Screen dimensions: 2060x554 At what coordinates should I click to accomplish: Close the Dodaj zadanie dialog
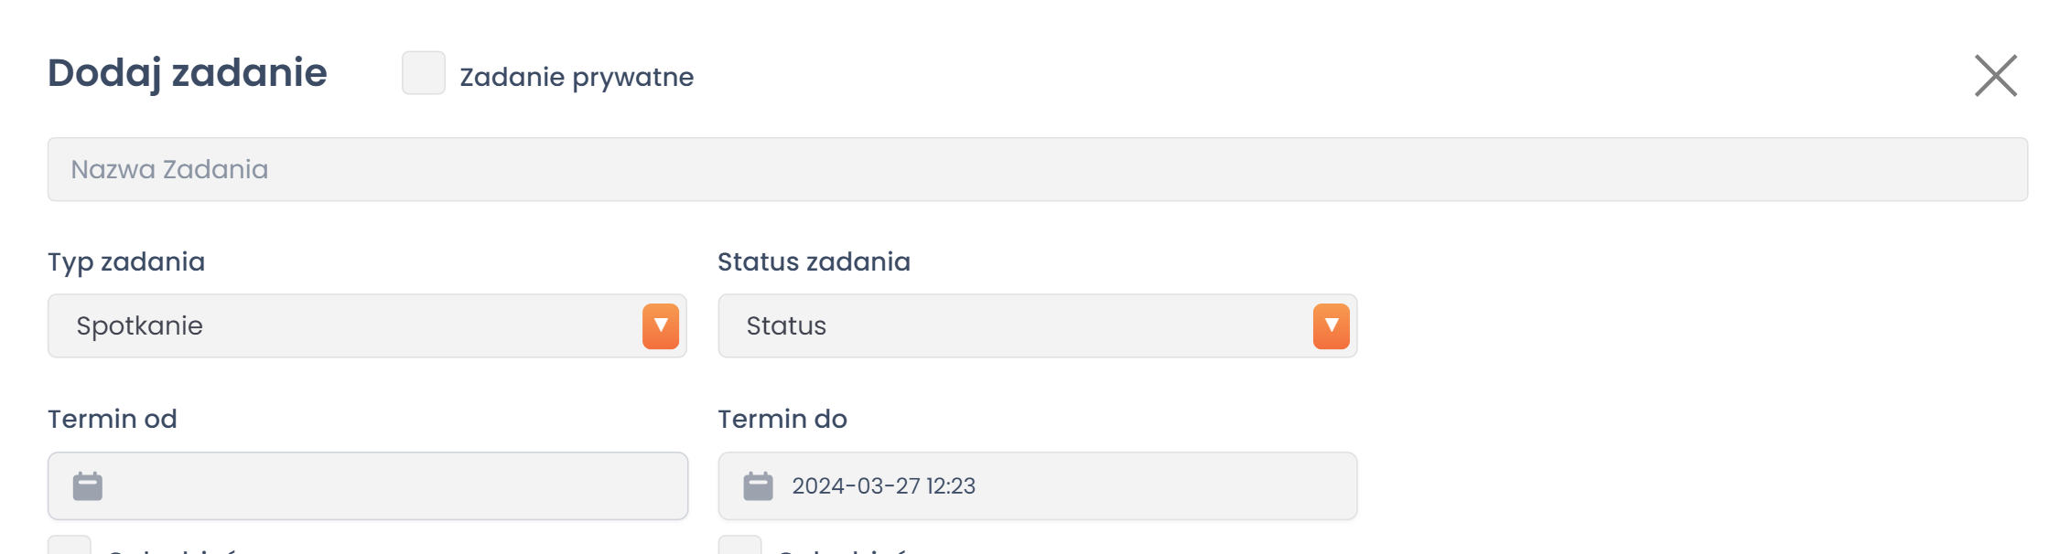pyautogui.click(x=1995, y=76)
